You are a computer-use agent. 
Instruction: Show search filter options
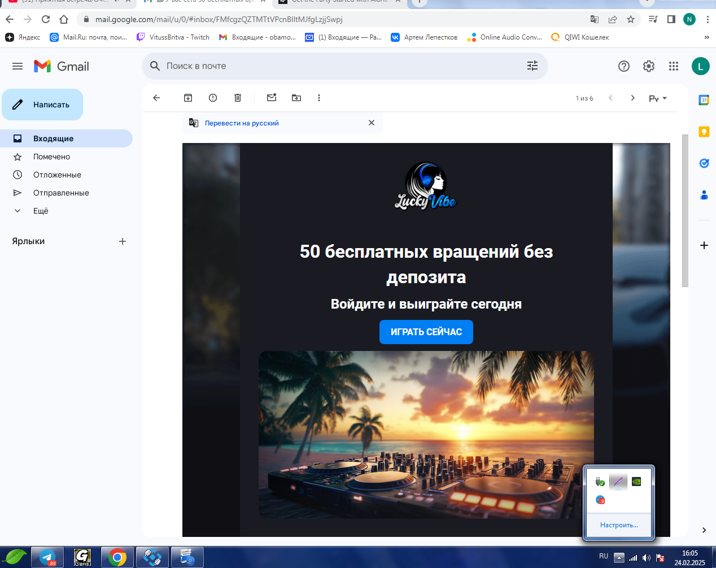coord(532,66)
